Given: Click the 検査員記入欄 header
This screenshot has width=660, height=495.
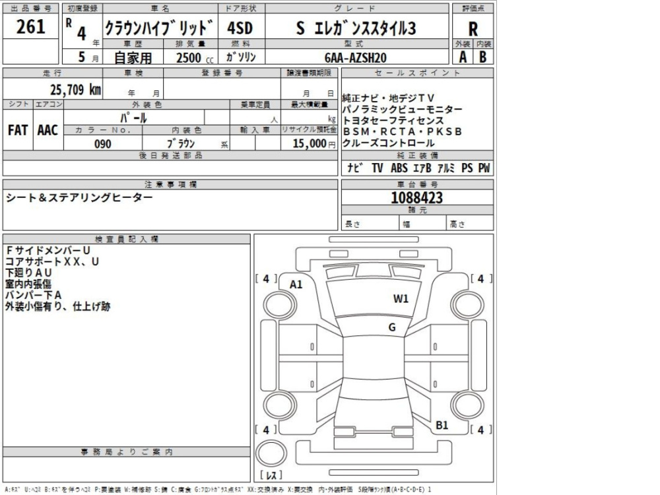Looking at the screenshot, I should coord(127,239).
